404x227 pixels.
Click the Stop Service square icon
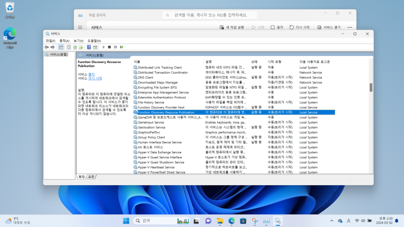[x=109, y=47]
